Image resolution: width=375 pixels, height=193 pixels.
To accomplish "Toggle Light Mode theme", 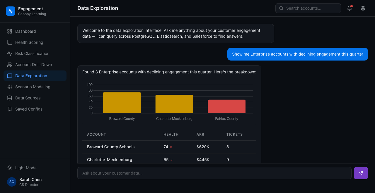I will coord(26,168).
